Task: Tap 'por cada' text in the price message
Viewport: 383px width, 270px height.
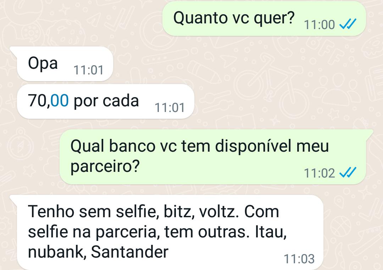Action: point(106,101)
